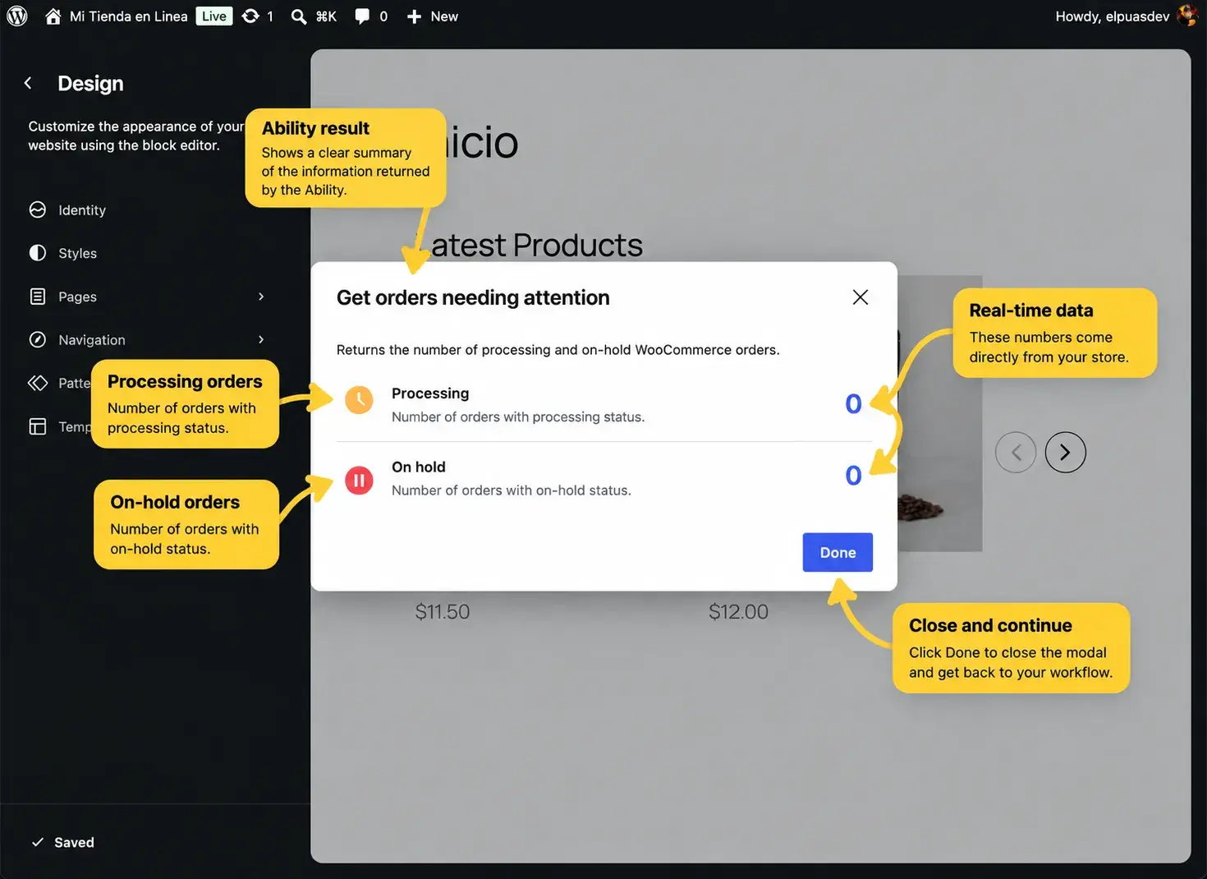Click the Identity sidebar icon

pos(38,209)
